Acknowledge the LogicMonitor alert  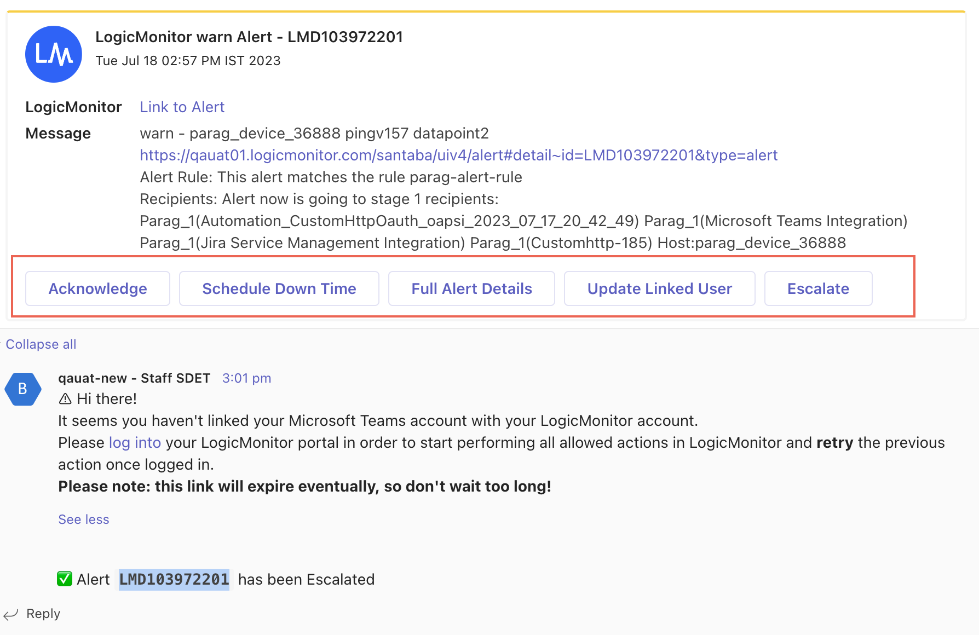point(97,288)
